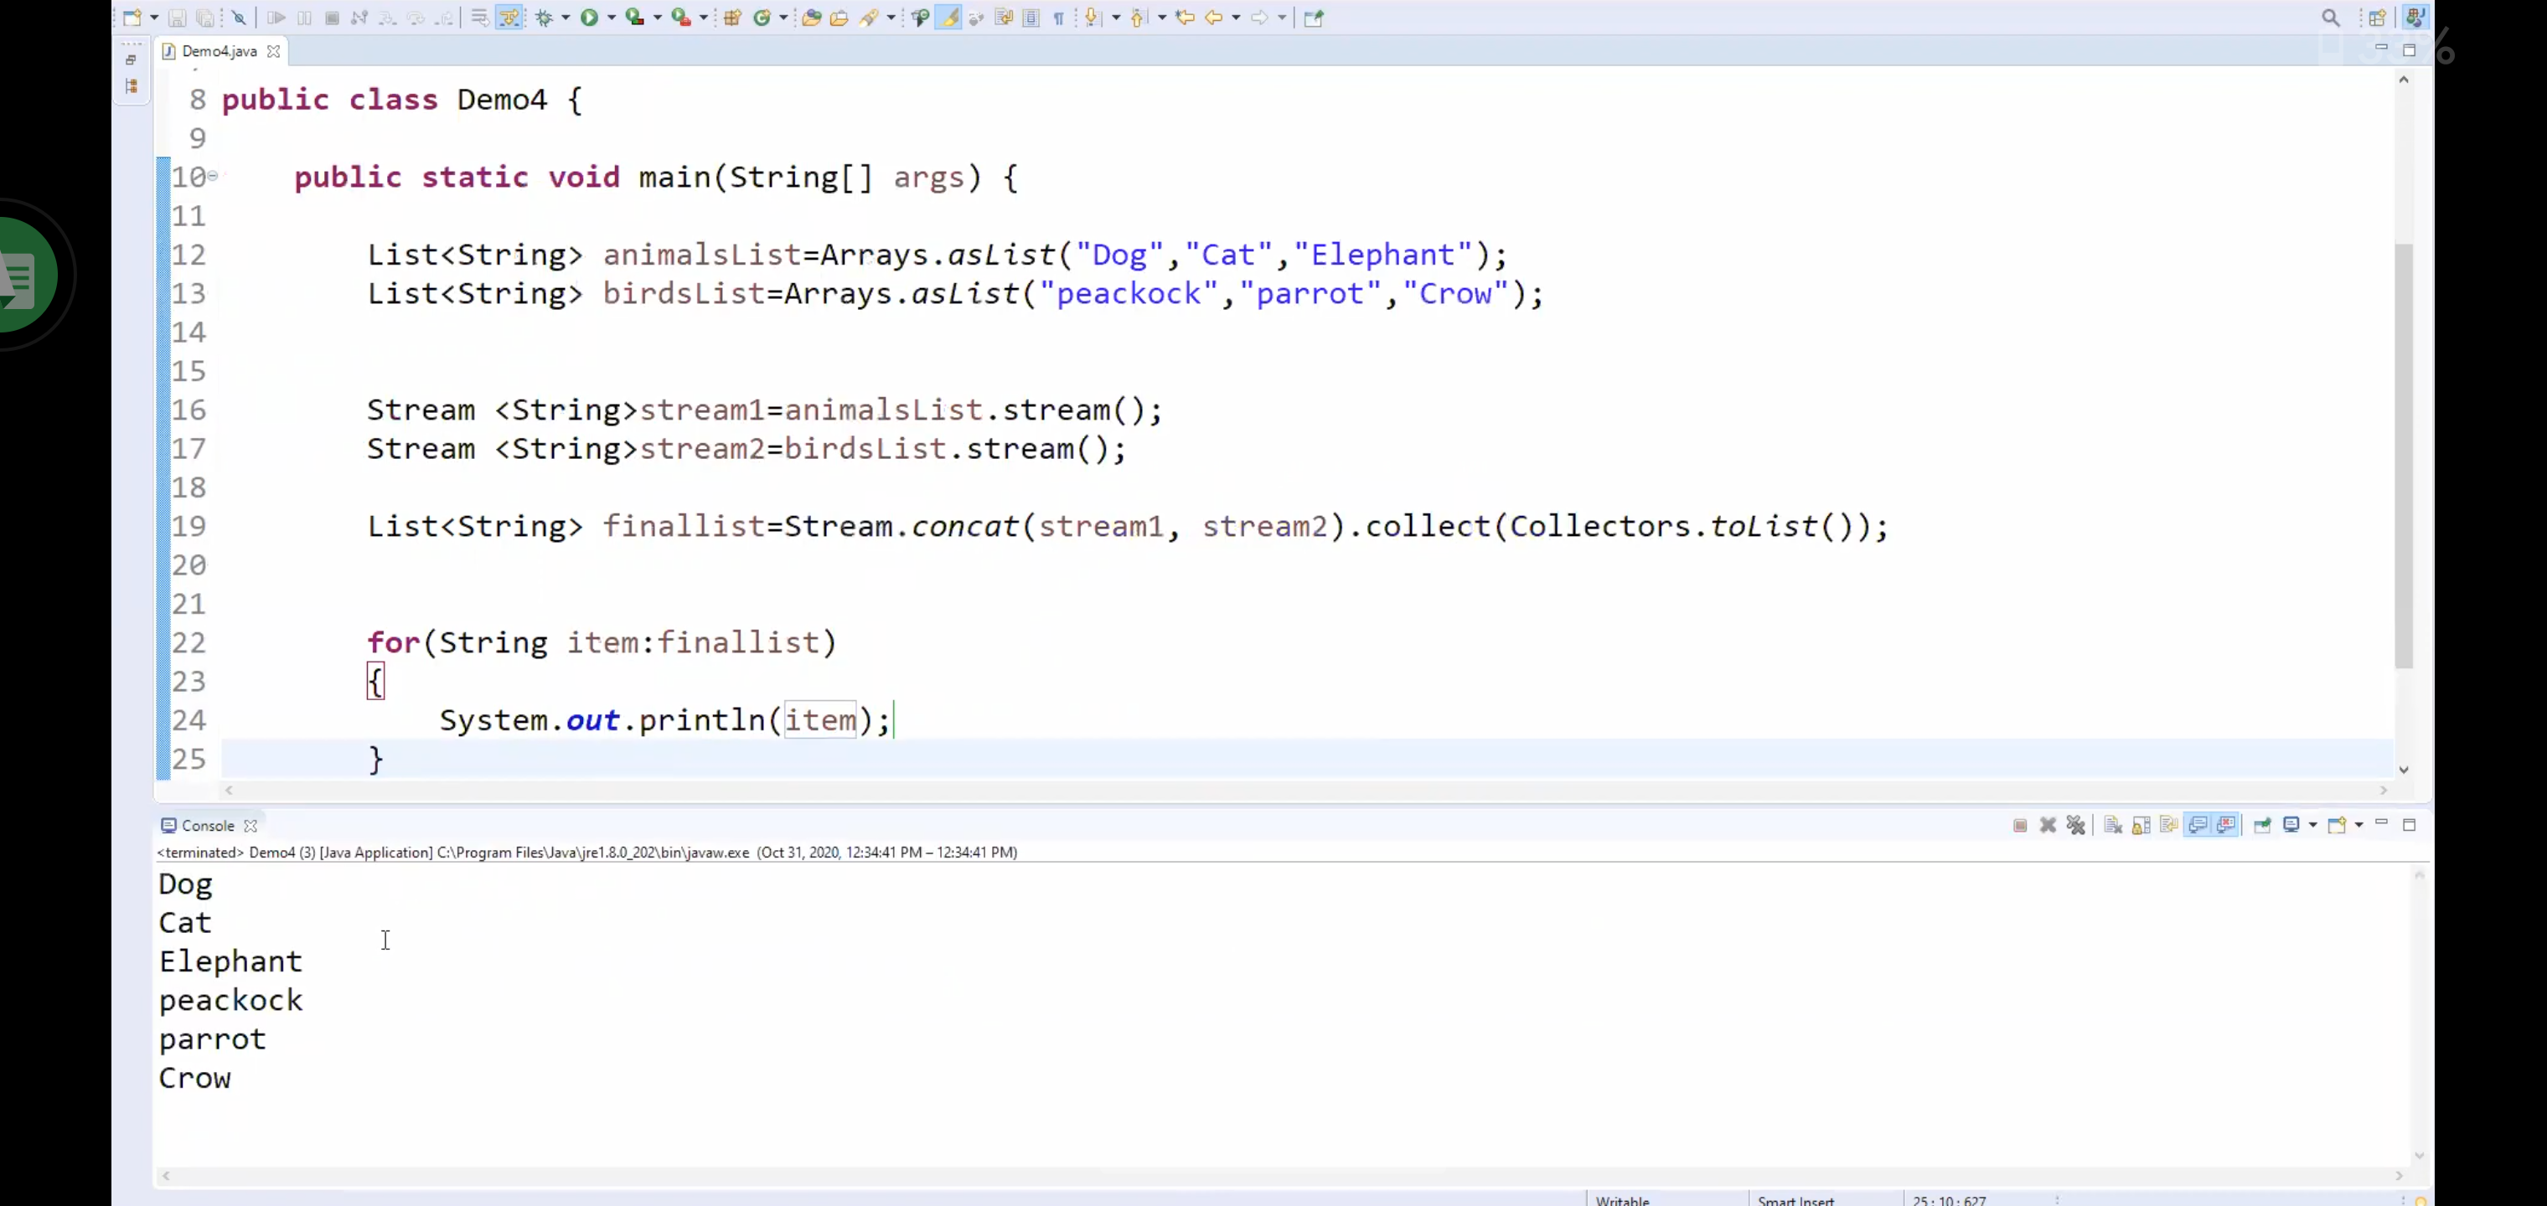Toggle Scroll Lock in console toolbar
The height and width of the screenshot is (1206, 2547).
tap(2141, 826)
